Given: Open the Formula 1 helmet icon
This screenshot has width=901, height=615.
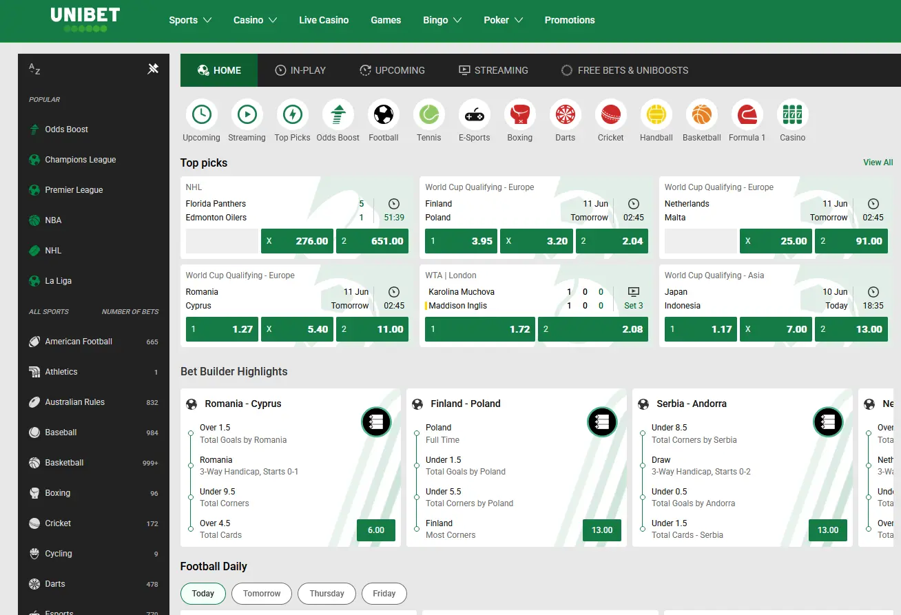Looking at the screenshot, I should click(x=747, y=115).
